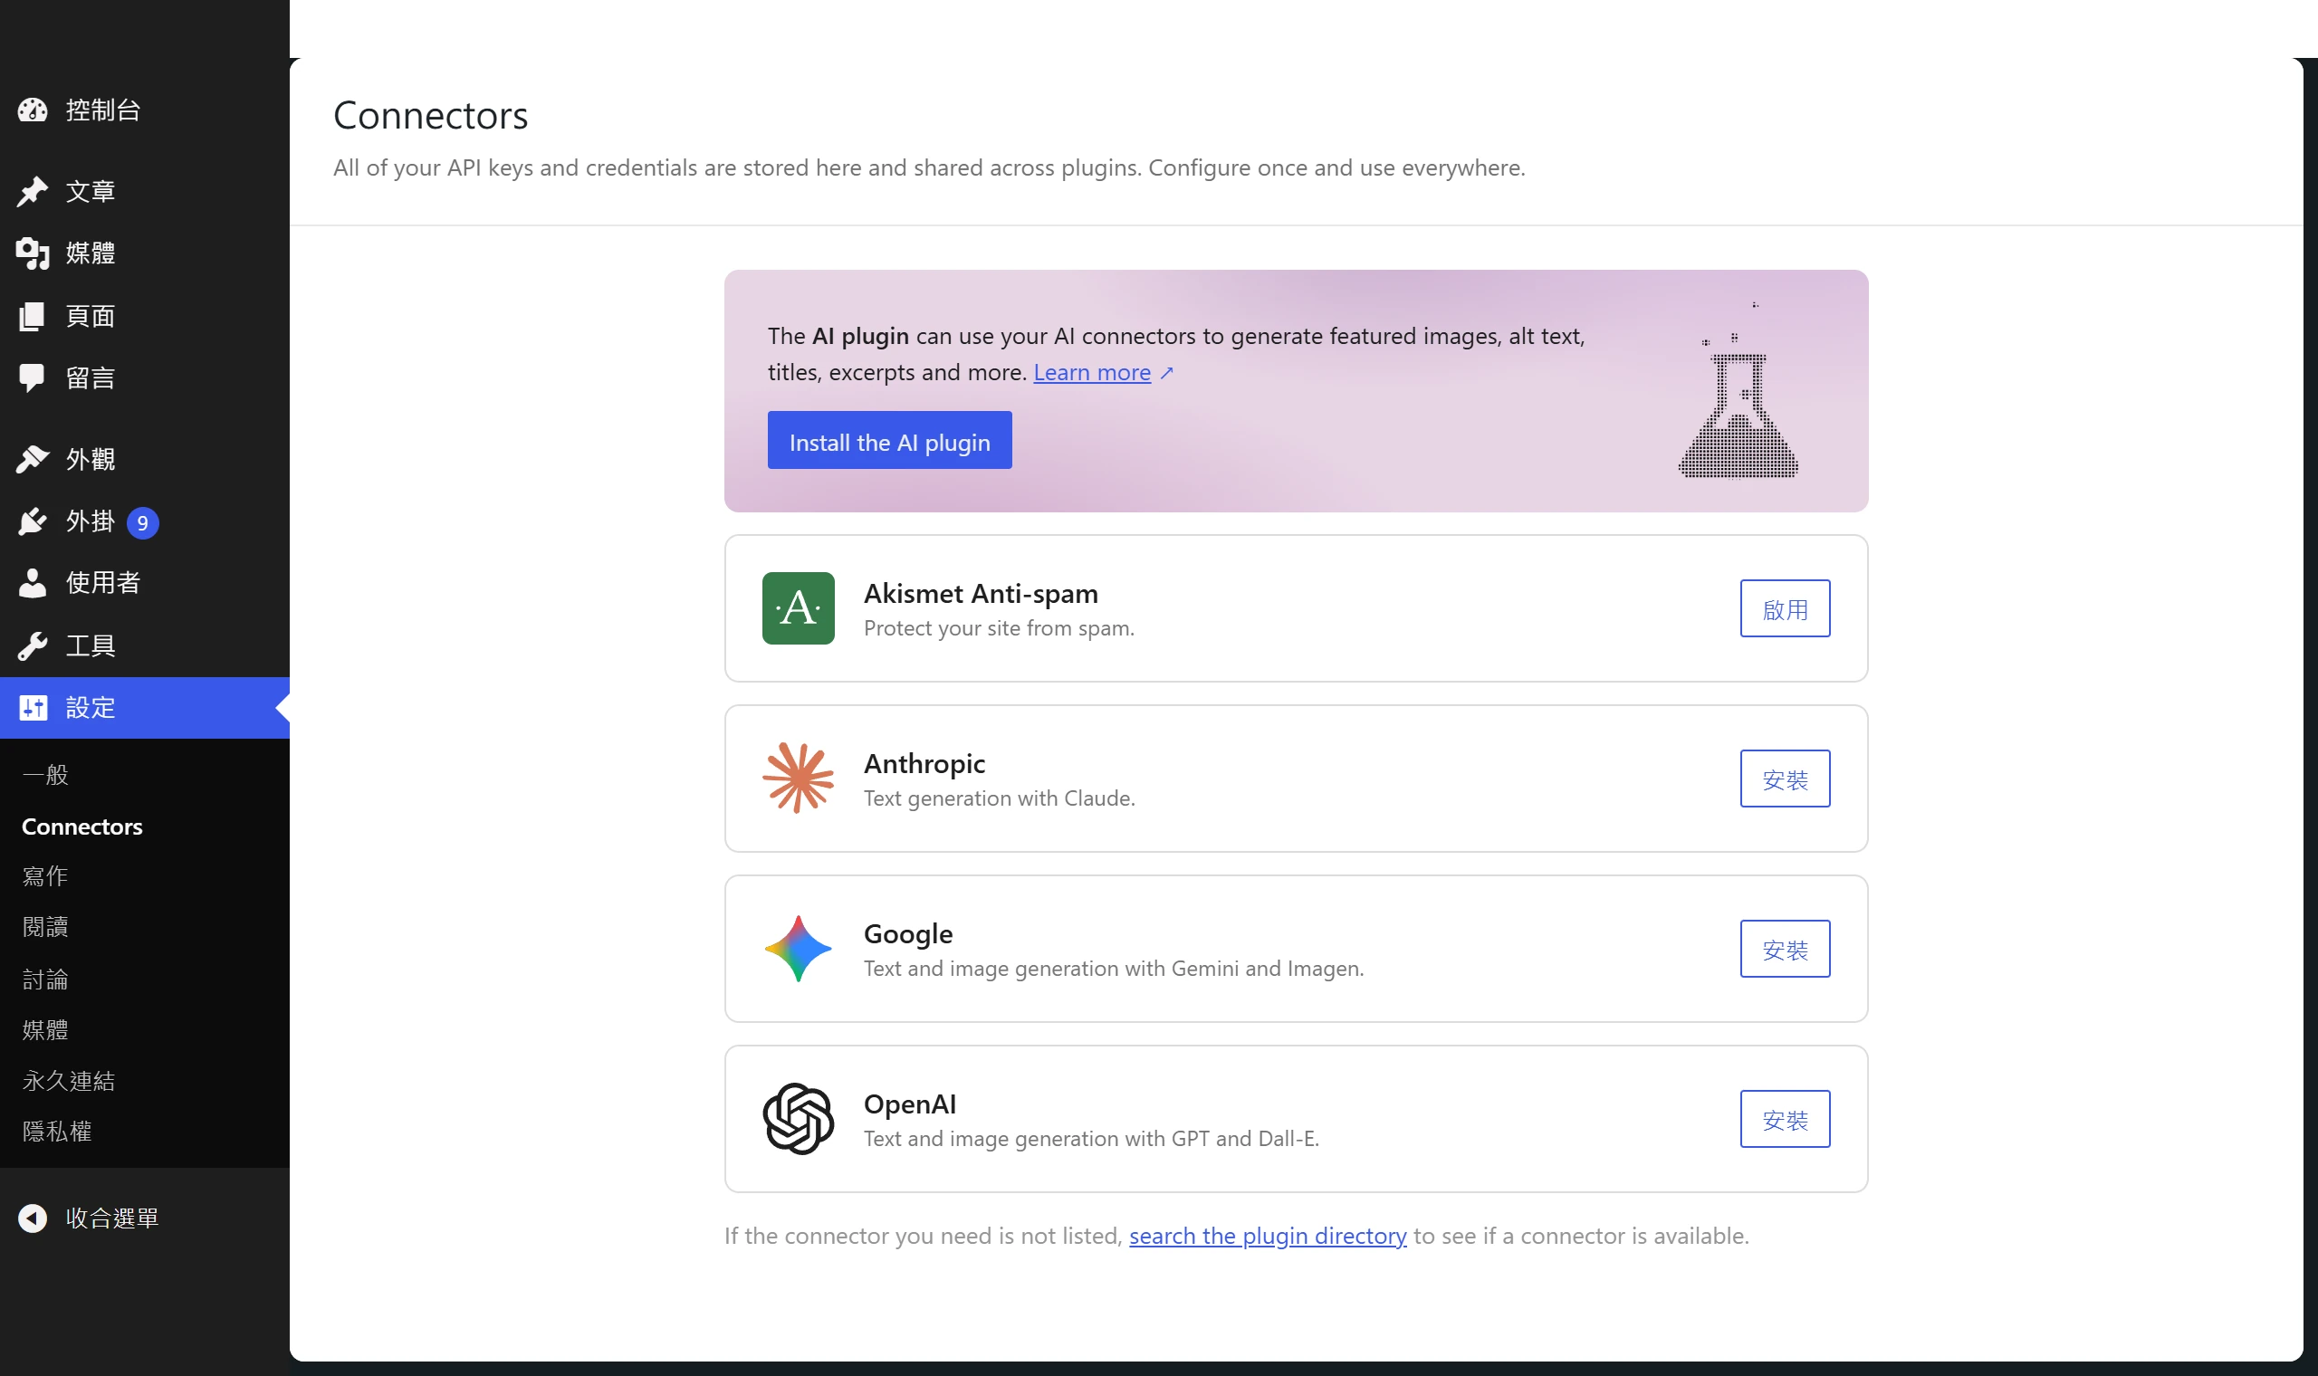Screen dimensions: 2318x1376
Task: Install the OpenAI connector
Action: coord(1785,1119)
